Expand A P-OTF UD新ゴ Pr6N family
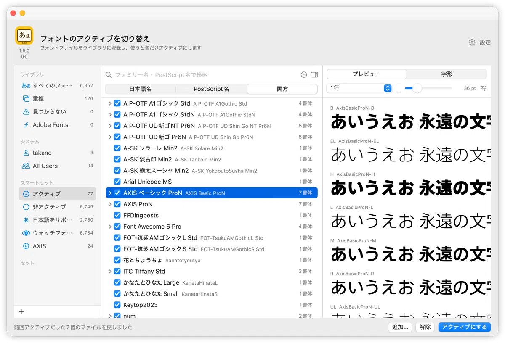The width and height of the screenshot is (505, 343). click(x=110, y=137)
